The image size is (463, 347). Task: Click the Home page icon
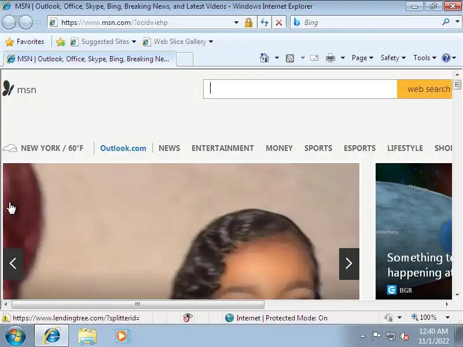(x=264, y=58)
